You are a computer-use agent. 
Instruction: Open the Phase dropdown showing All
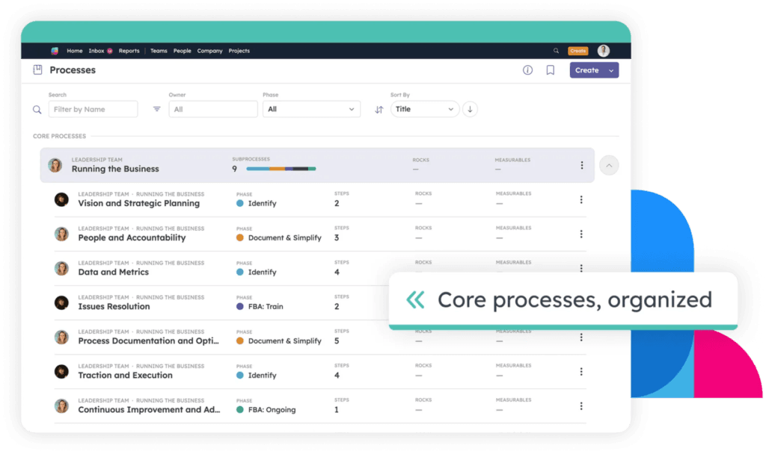[311, 109]
